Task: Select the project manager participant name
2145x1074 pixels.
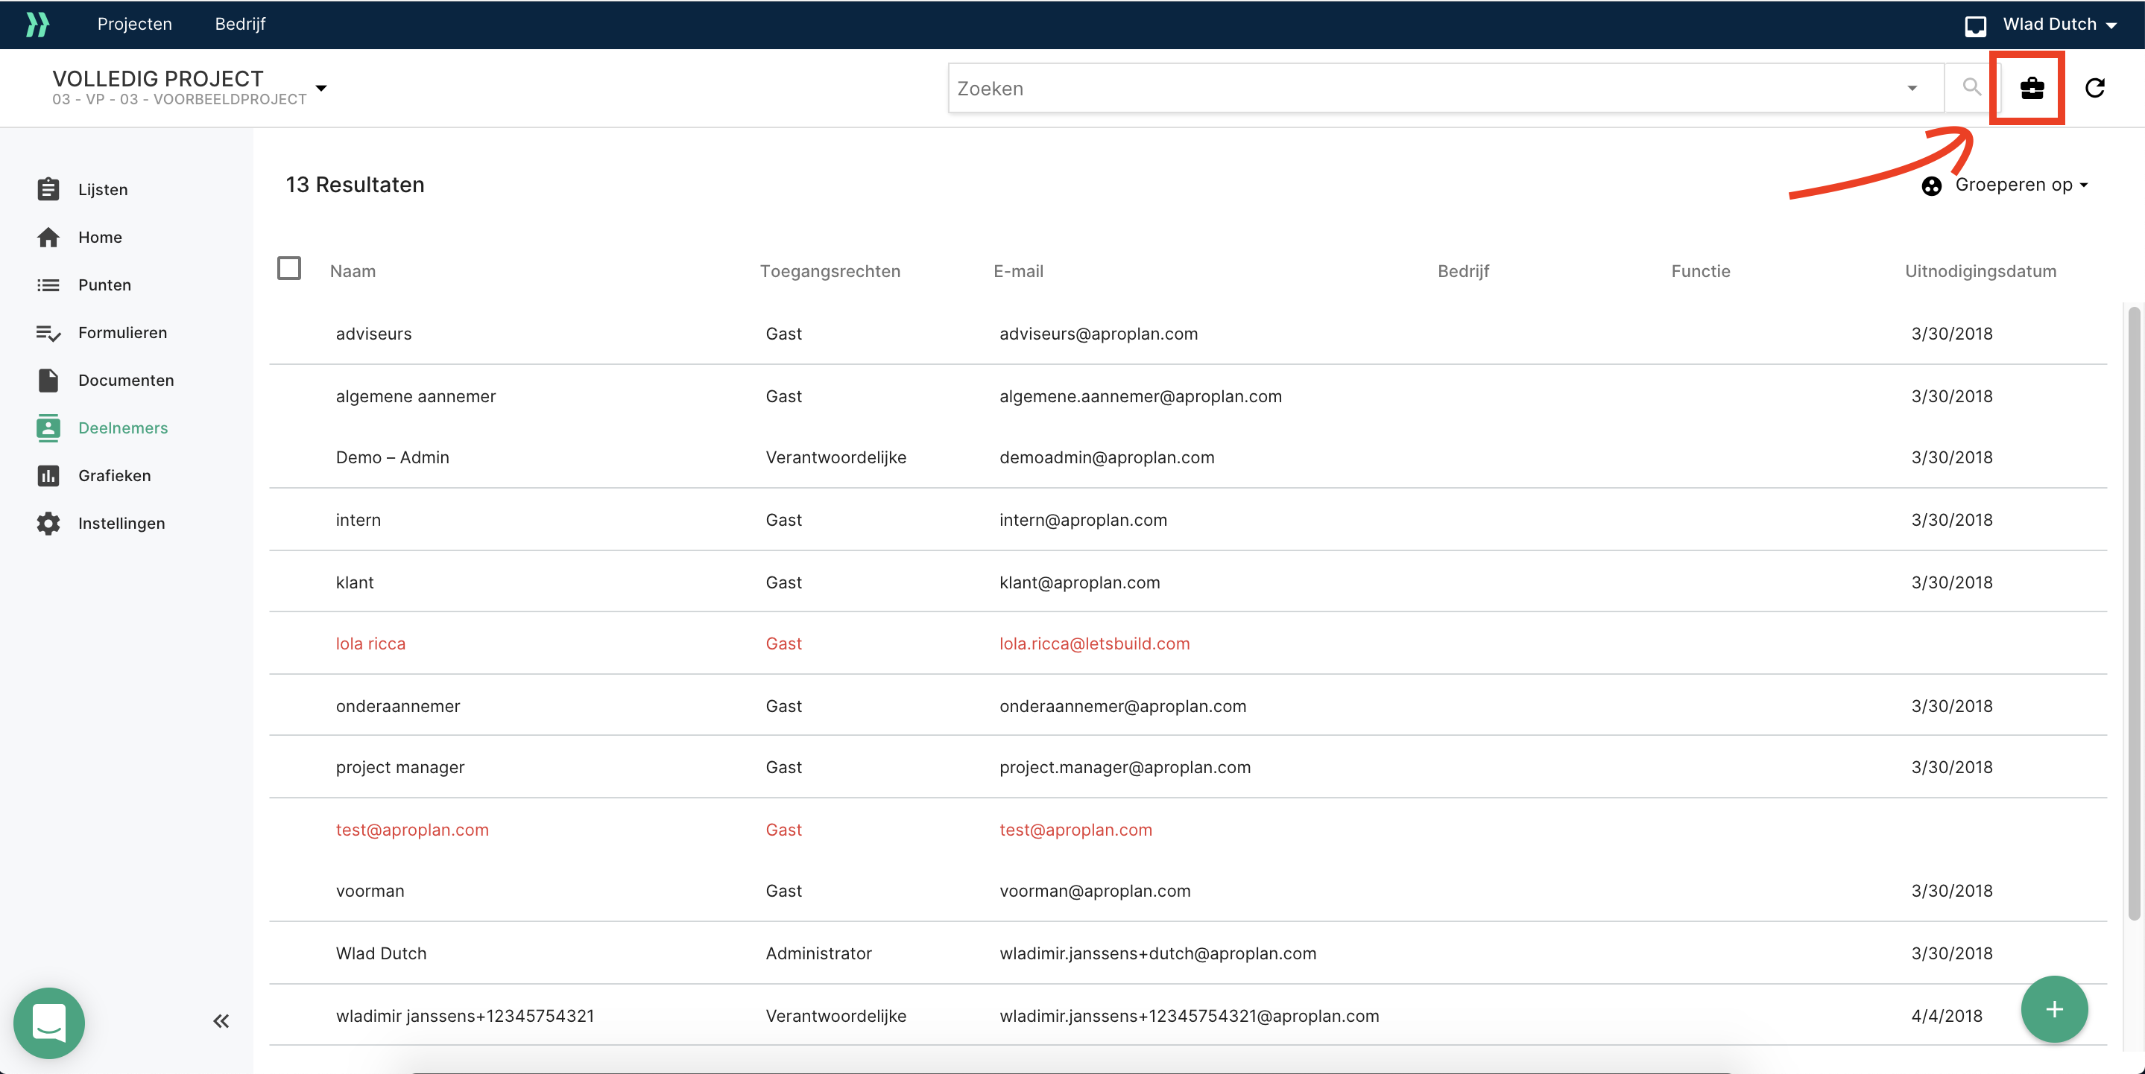Action: click(399, 767)
